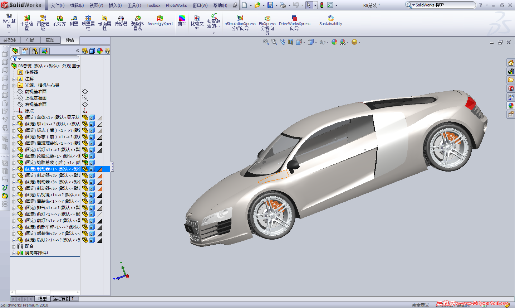Toggle the section view tool
The height and width of the screenshot is (308, 515).
point(290,42)
